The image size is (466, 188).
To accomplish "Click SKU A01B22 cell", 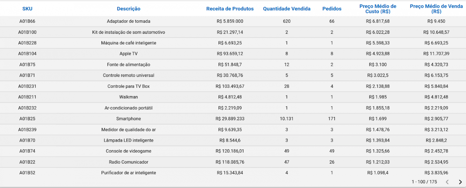I will coord(27,162).
